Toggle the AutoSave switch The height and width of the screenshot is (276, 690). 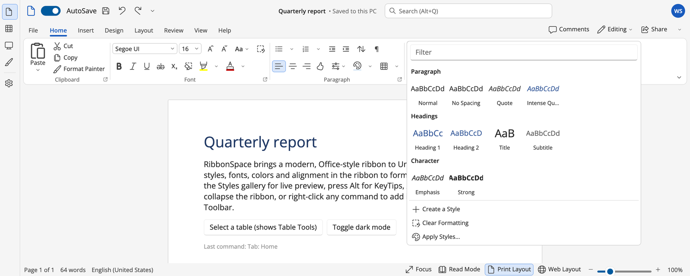pos(50,11)
